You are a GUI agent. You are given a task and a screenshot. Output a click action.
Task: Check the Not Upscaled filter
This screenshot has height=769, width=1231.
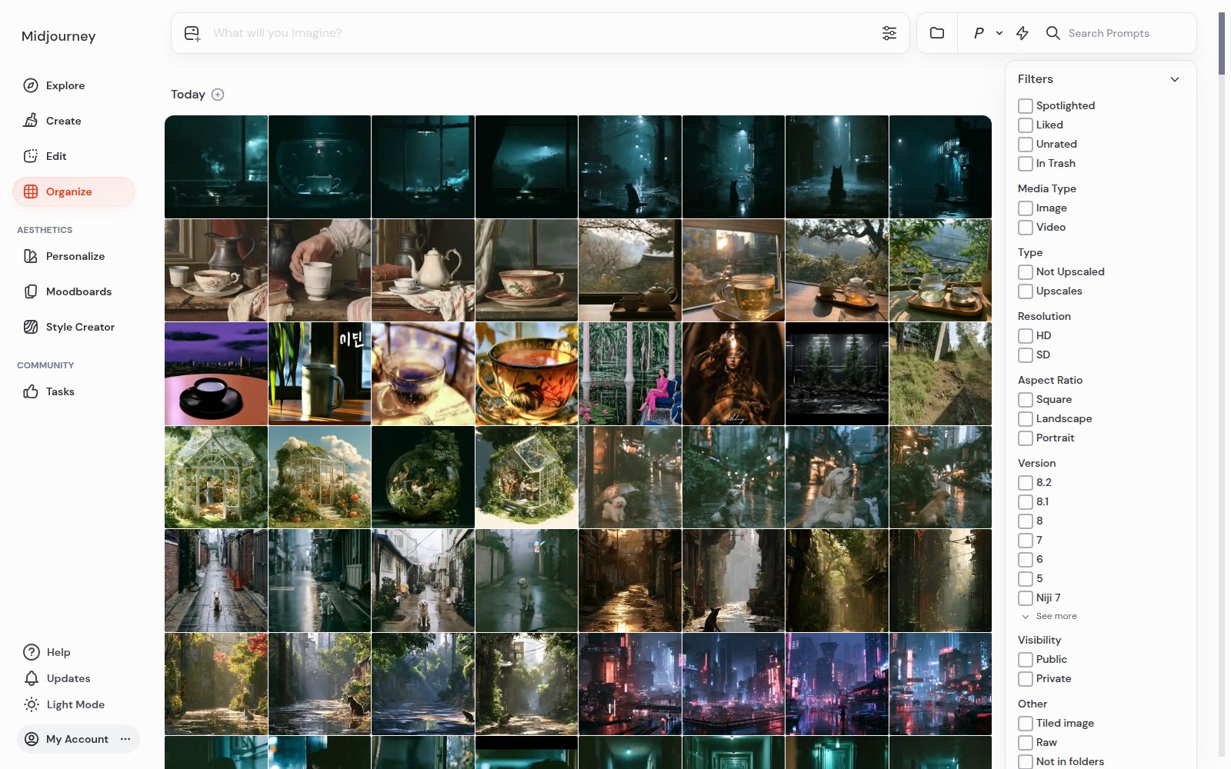[1026, 271]
